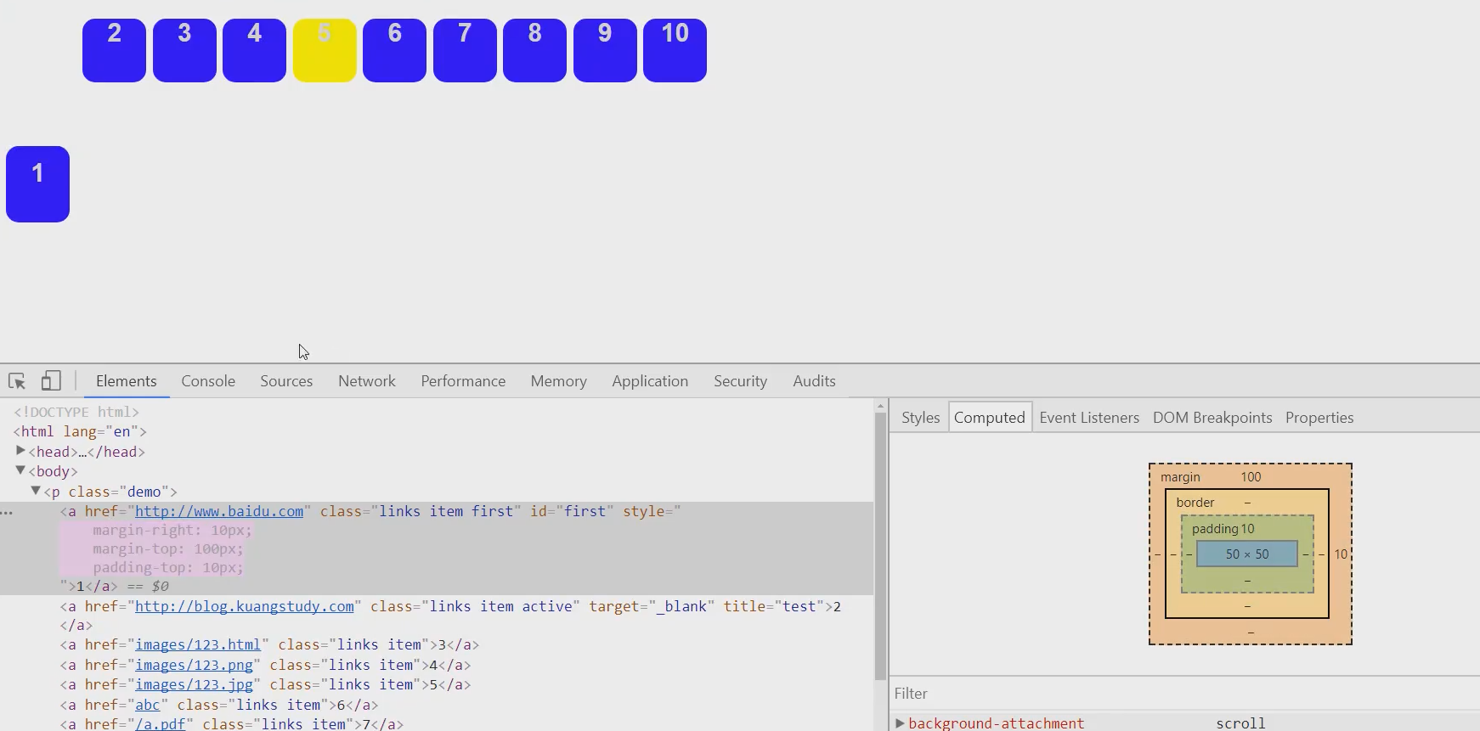This screenshot has width=1480, height=731.
Task: Select the DOCTYPE html line
Action: click(x=76, y=412)
